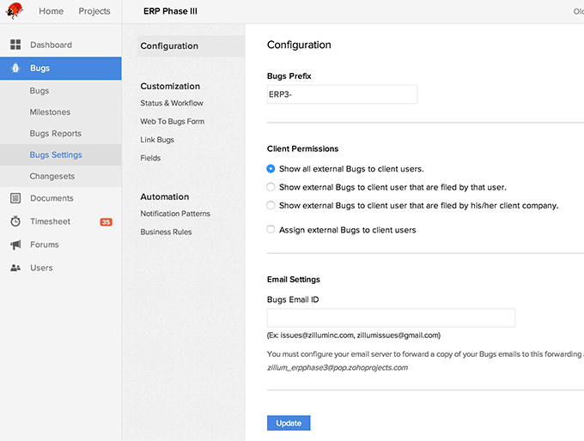Click the Timesheet stopwatch icon
Viewport: 584px width, 441px height.
point(15,221)
